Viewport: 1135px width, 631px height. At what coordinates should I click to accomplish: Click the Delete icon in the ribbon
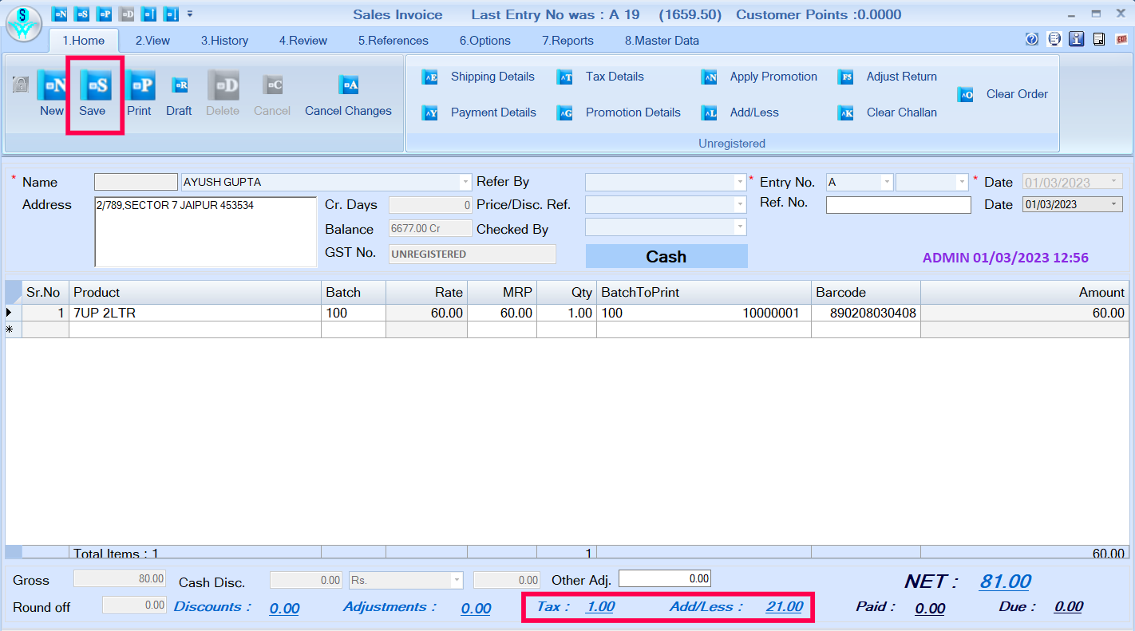[223, 85]
